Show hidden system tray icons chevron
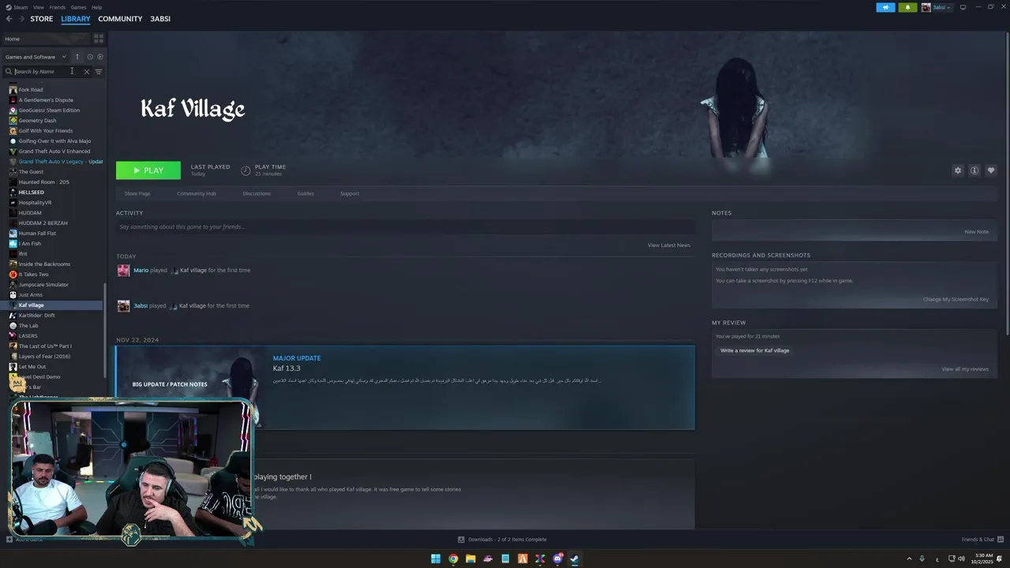This screenshot has height=568, width=1010. [909, 559]
